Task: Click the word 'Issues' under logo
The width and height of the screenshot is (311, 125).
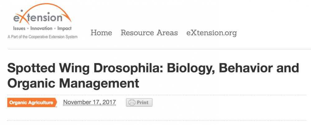Action: [19, 28]
